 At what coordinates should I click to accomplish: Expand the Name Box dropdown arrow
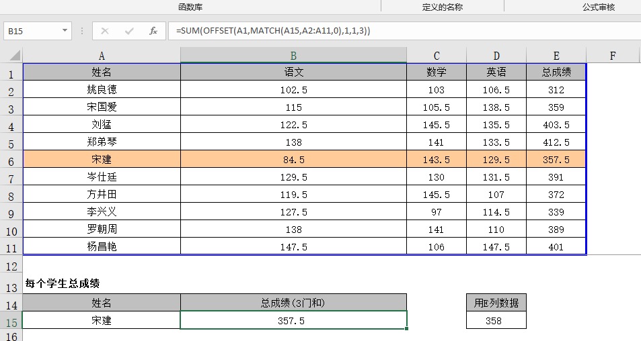(x=65, y=31)
